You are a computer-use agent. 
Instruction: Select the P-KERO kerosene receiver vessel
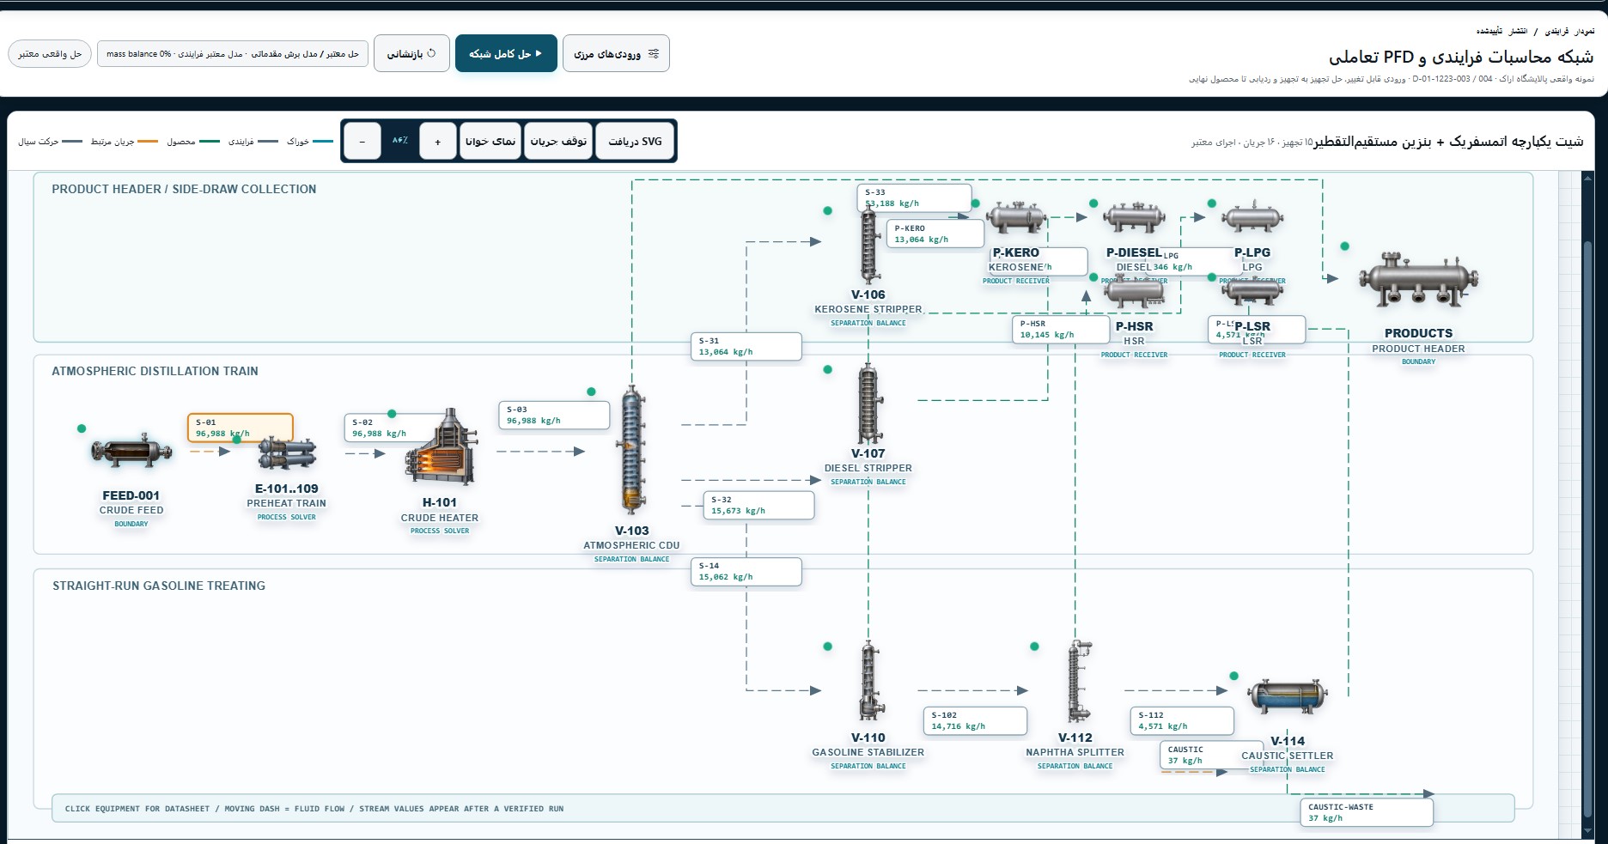pos(1016,218)
